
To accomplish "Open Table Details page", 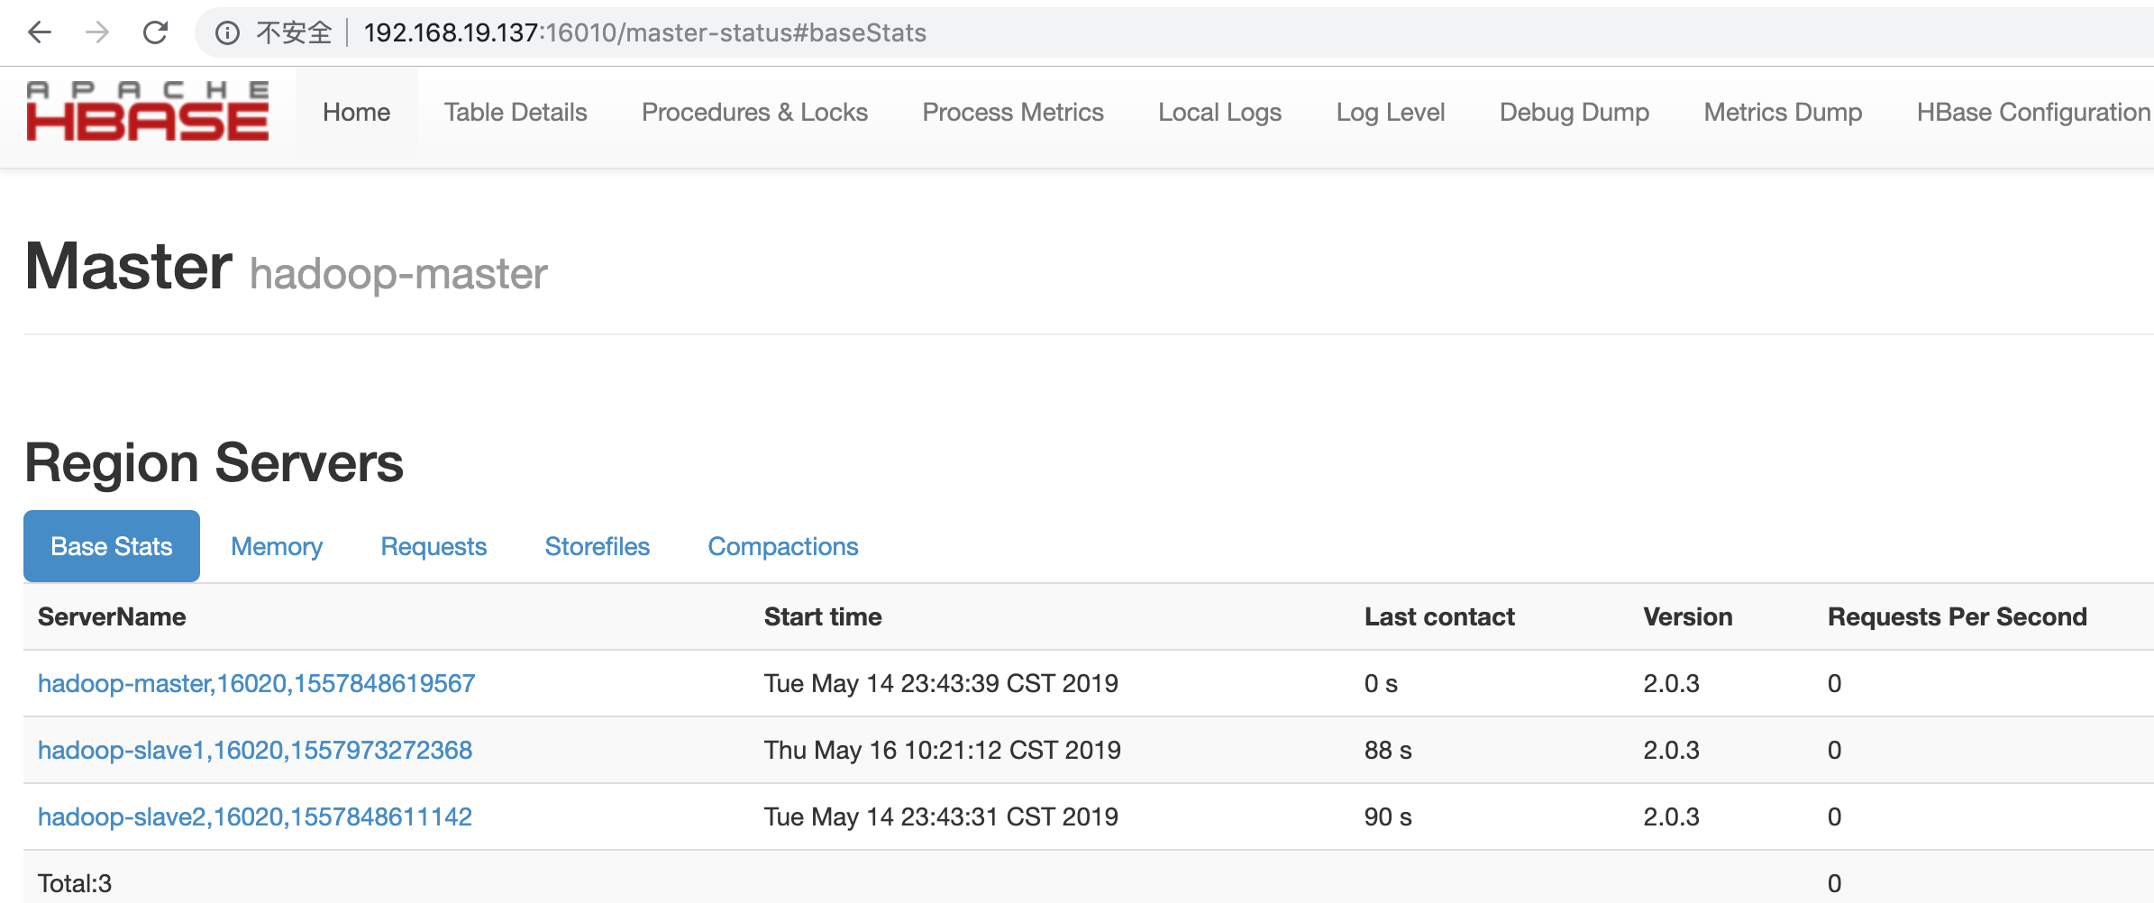I will pos(515,113).
